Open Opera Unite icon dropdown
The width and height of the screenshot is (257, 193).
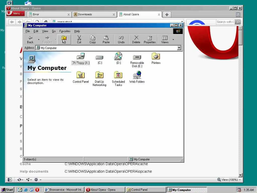click(x=29, y=180)
